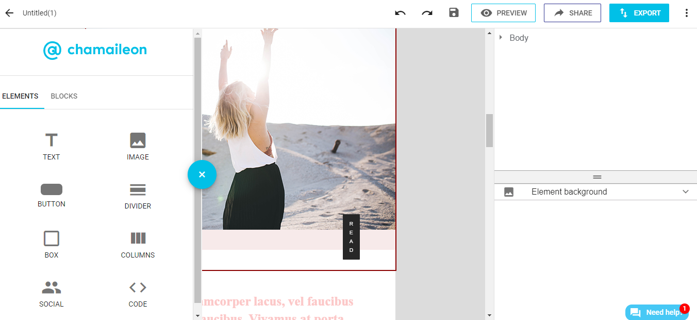This screenshot has width=697, height=320.
Task: Click the Export button
Action: click(x=639, y=13)
